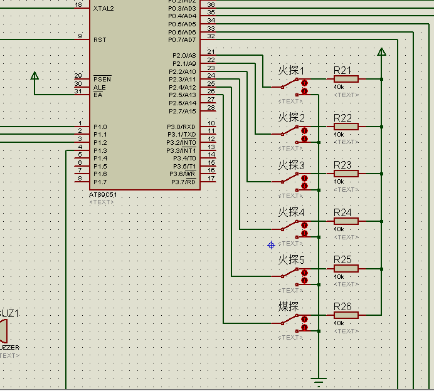Click the 10k value under R22

[339, 135]
